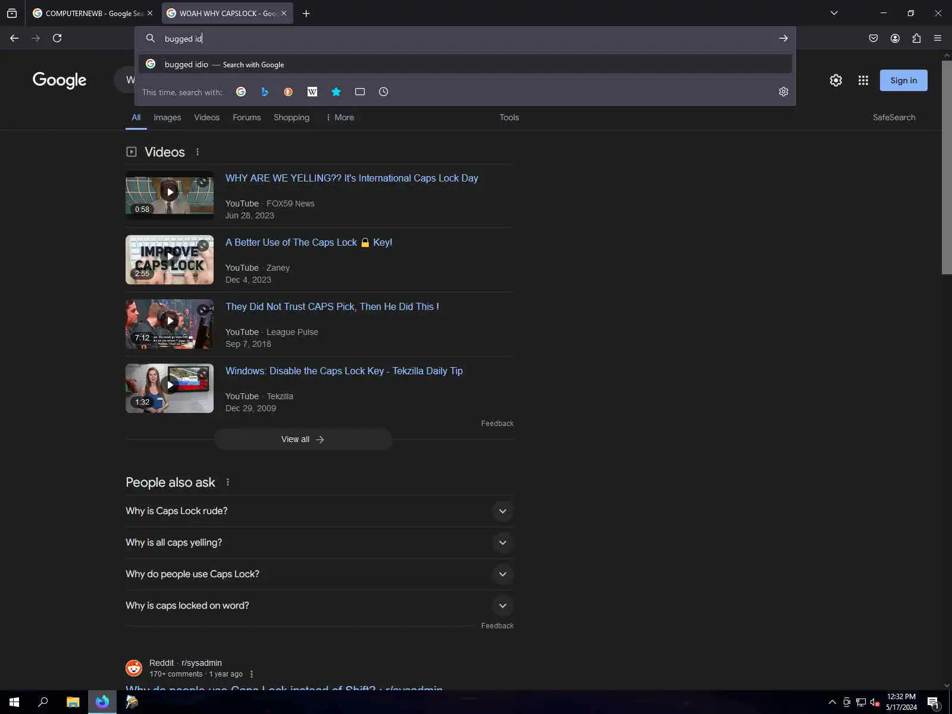
Task: Search this time with Bing icon
Action: point(265,92)
